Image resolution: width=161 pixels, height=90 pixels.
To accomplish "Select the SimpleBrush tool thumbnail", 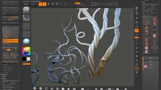I will point(146,28).
